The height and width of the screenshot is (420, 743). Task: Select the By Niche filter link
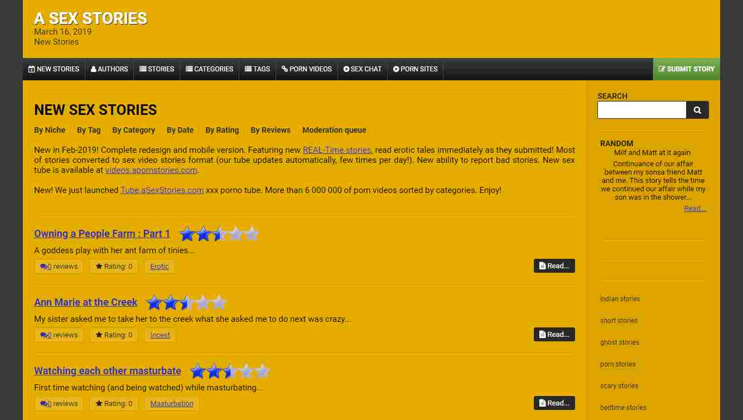coord(50,130)
